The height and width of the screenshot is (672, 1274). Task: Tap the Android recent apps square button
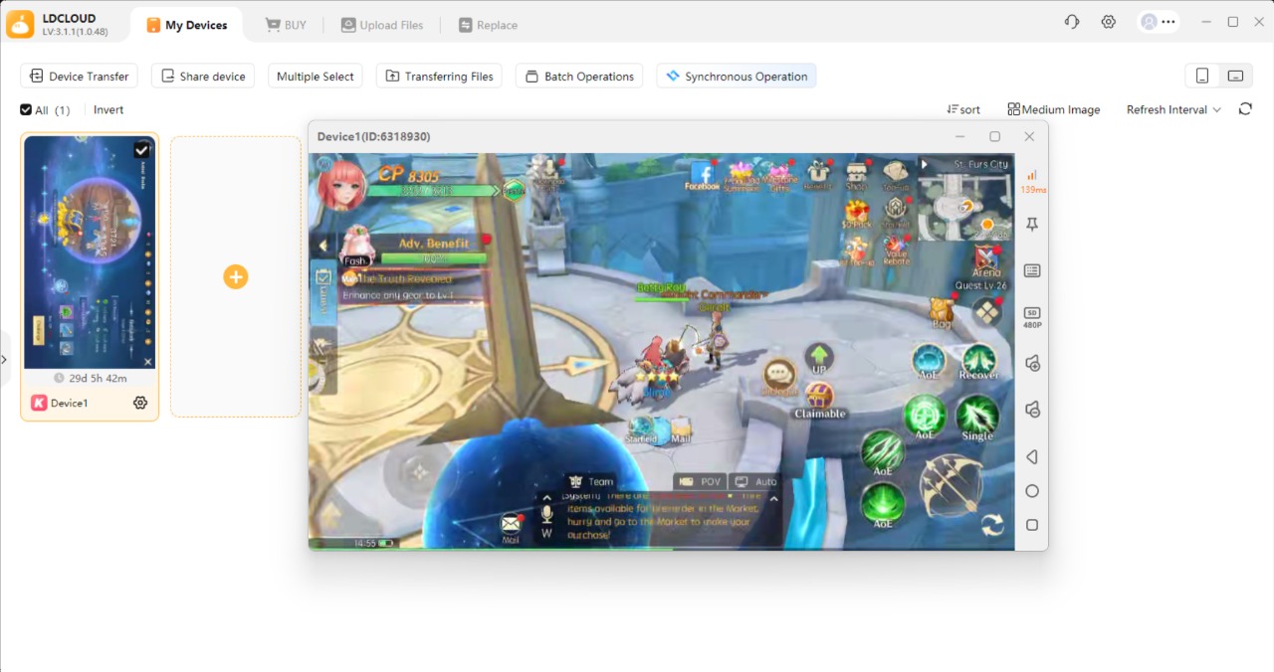click(1032, 525)
